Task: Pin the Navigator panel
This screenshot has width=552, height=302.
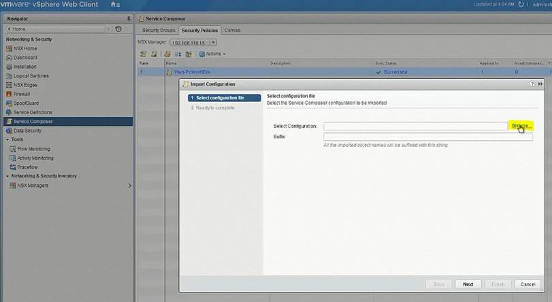Action: click(129, 19)
